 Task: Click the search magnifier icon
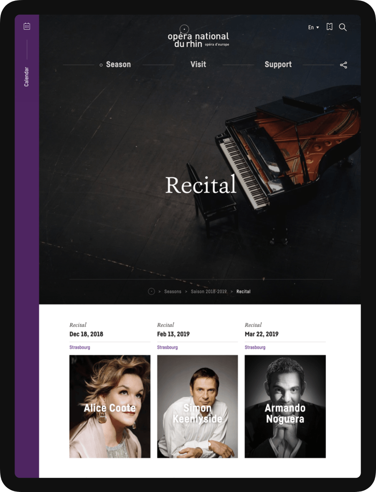pyautogui.click(x=343, y=27)
